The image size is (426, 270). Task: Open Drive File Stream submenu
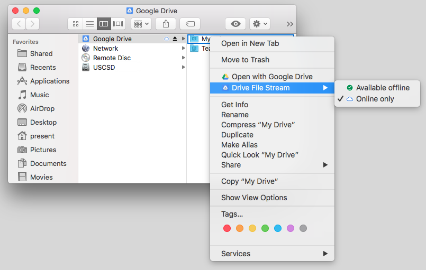point(272,88)
